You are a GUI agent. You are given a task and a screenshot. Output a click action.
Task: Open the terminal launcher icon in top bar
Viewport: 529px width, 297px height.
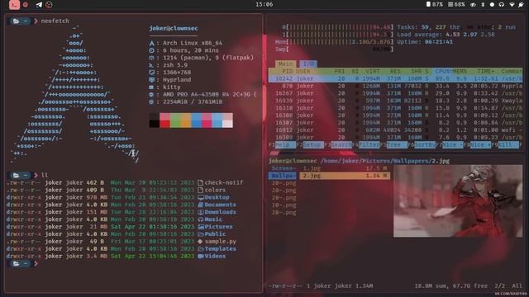[x=14, y=5]
